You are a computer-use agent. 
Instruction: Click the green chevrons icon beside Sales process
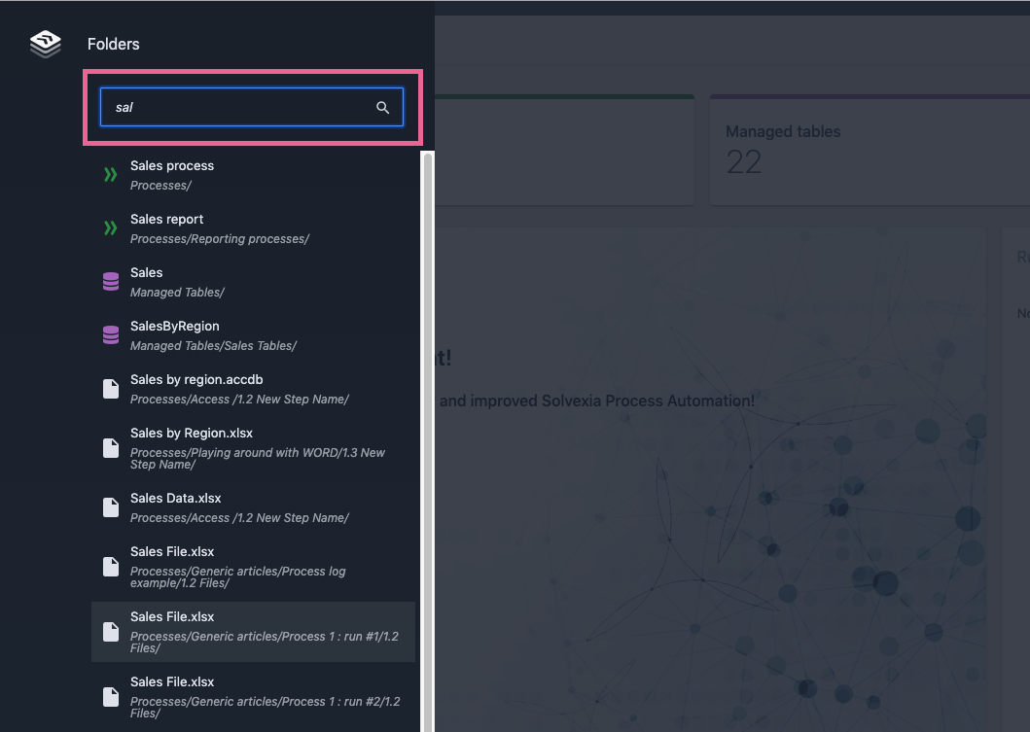[111, 175]
